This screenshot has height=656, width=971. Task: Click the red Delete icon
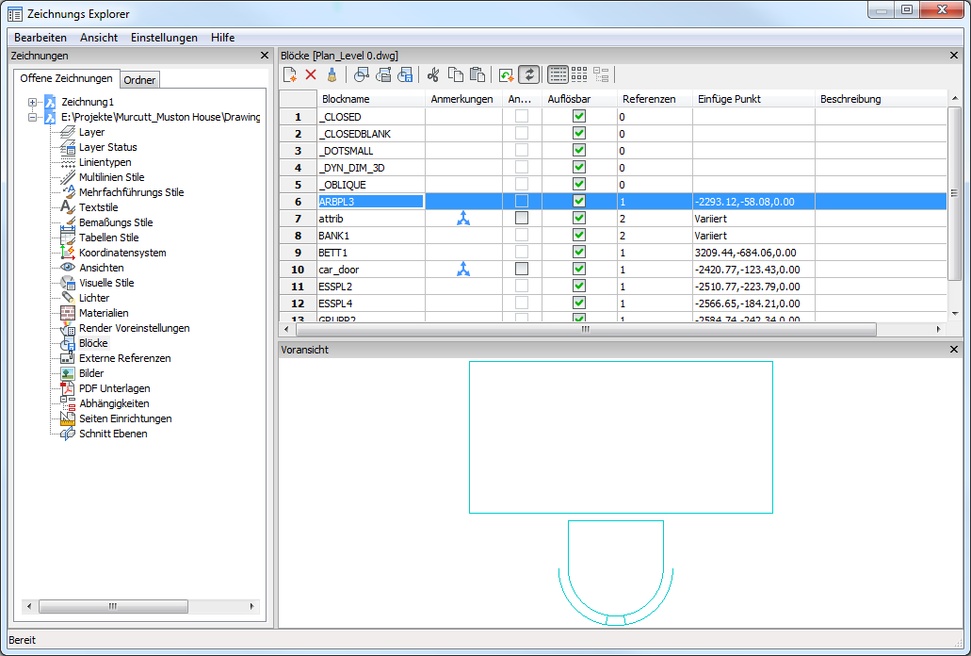[311, 75]
